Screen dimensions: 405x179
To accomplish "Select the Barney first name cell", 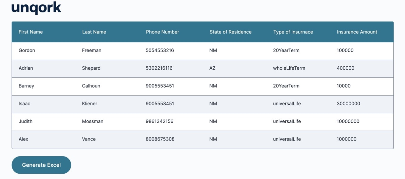I will tap(26, 86).
